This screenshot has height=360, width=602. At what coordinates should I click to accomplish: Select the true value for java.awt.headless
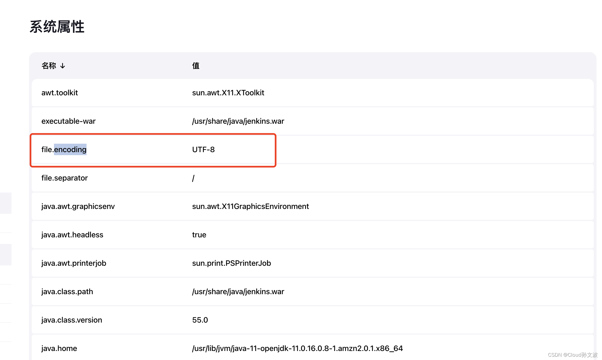(199, 235)
